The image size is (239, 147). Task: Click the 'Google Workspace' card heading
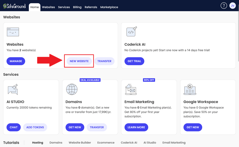coord(201,102)
